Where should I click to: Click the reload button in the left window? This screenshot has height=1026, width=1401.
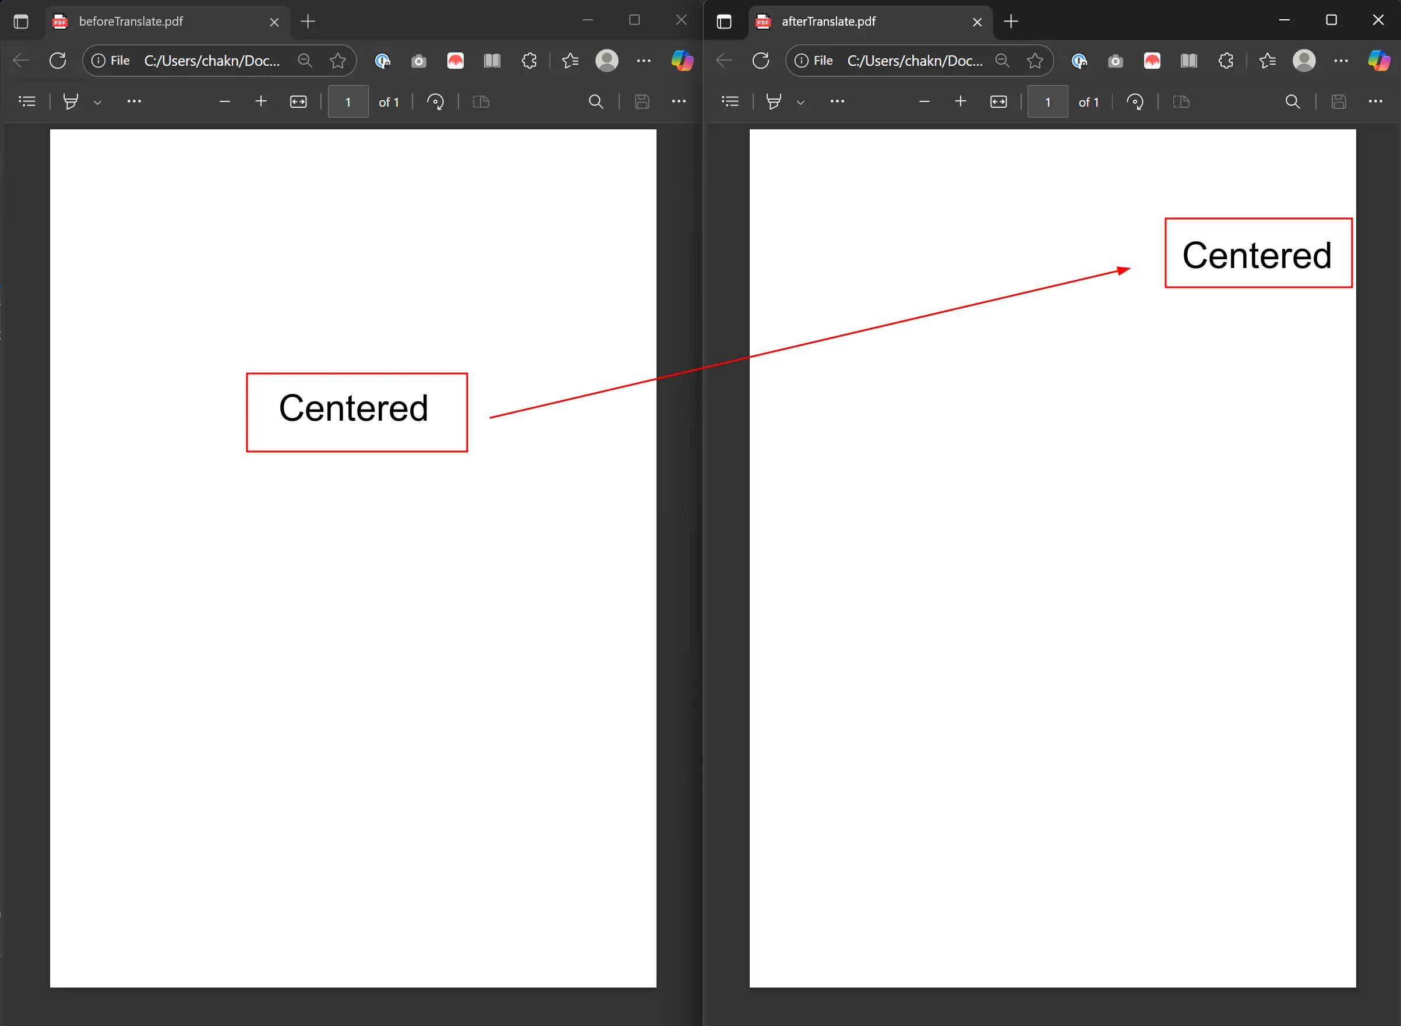click(x=57, y=60)
